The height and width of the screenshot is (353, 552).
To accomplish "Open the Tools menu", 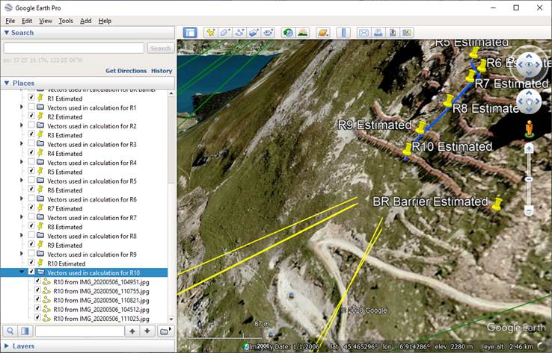I will pos(66,21).
